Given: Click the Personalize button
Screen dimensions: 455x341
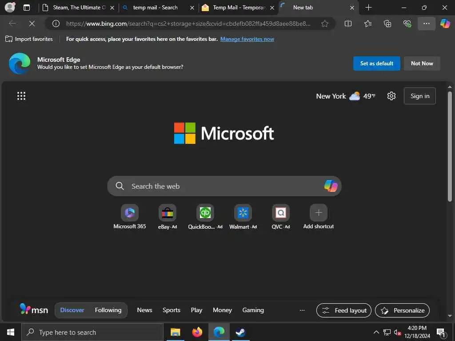Looking at the screenshot, I should coord(402,310).
